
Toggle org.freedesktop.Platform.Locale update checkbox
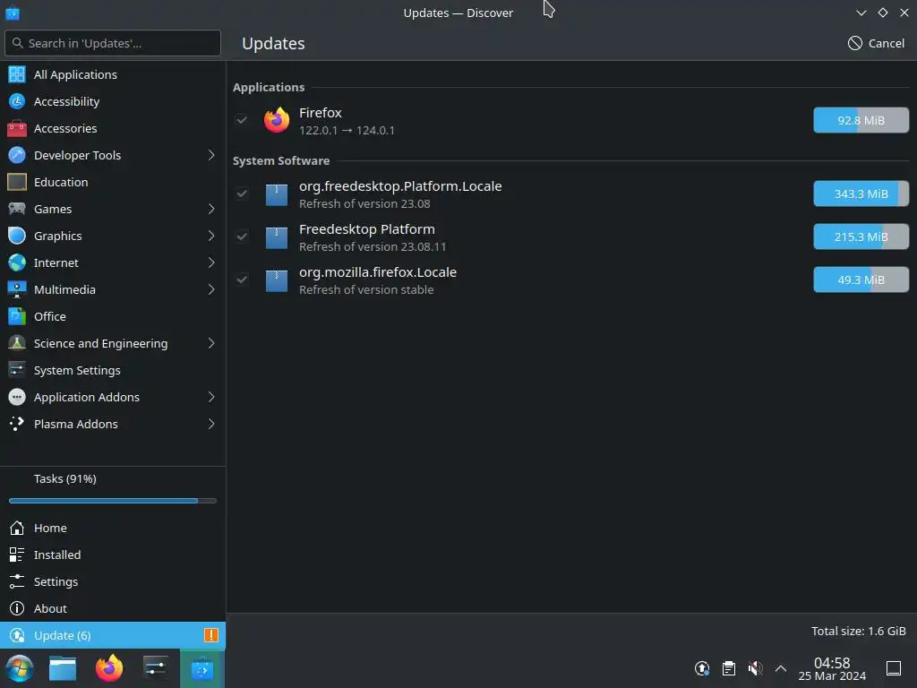click(x=242, y=193)
